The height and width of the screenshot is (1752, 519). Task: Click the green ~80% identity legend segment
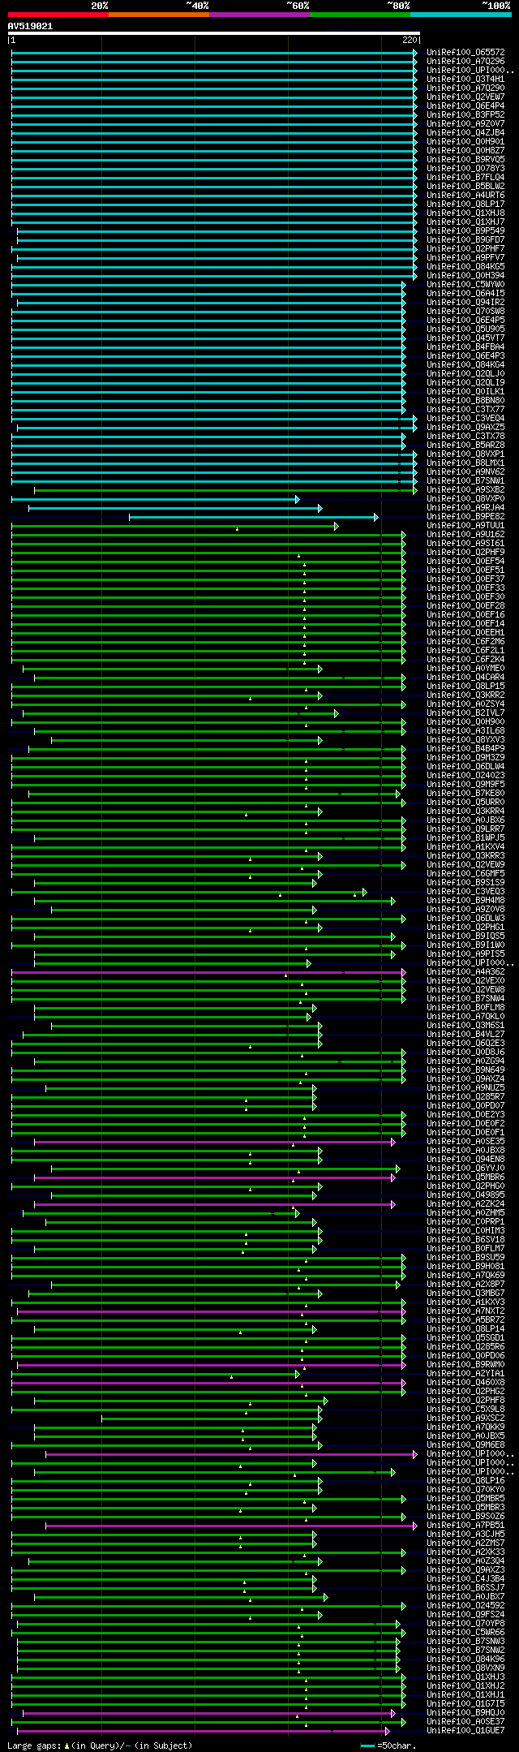[x=360, y=14]
